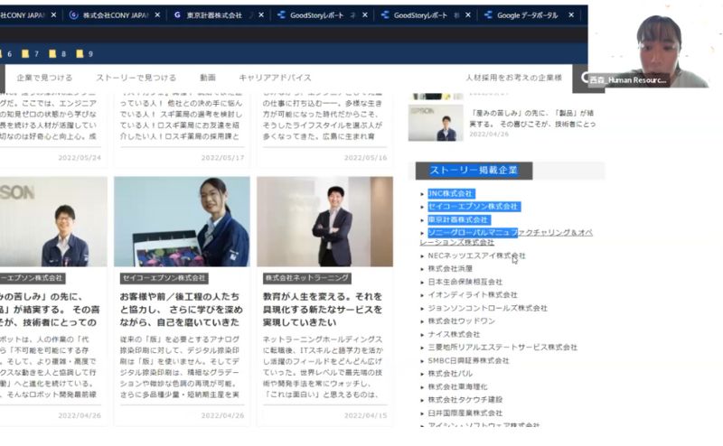Open the woman holding flamingo print thumbnail
Screen dimensions: 723x446
(x=183, y=221)
